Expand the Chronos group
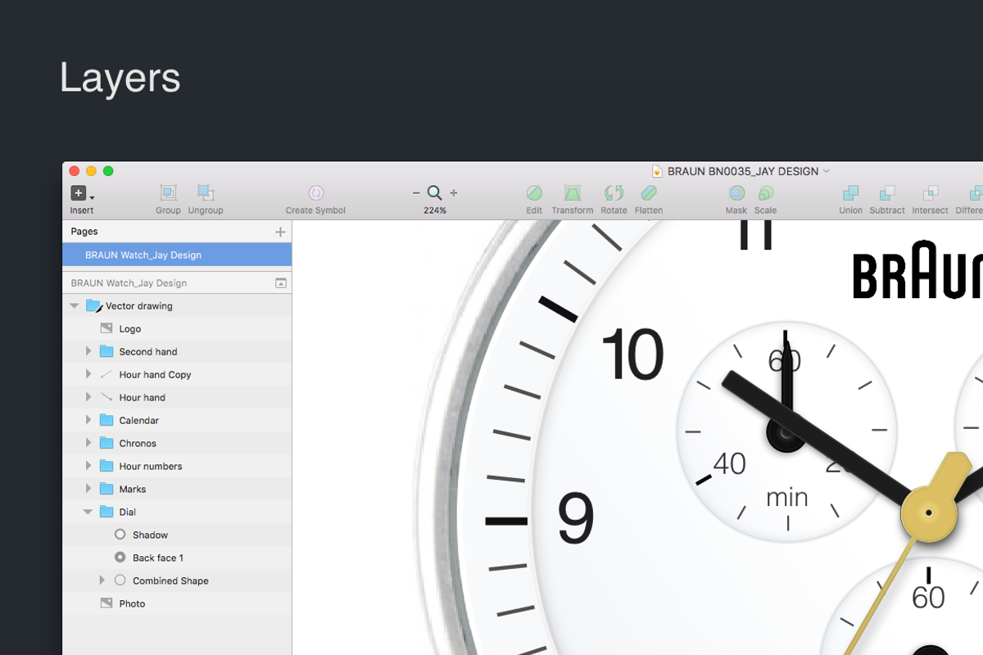This screenshot has height=655, width=983. (x=88, y=443)
